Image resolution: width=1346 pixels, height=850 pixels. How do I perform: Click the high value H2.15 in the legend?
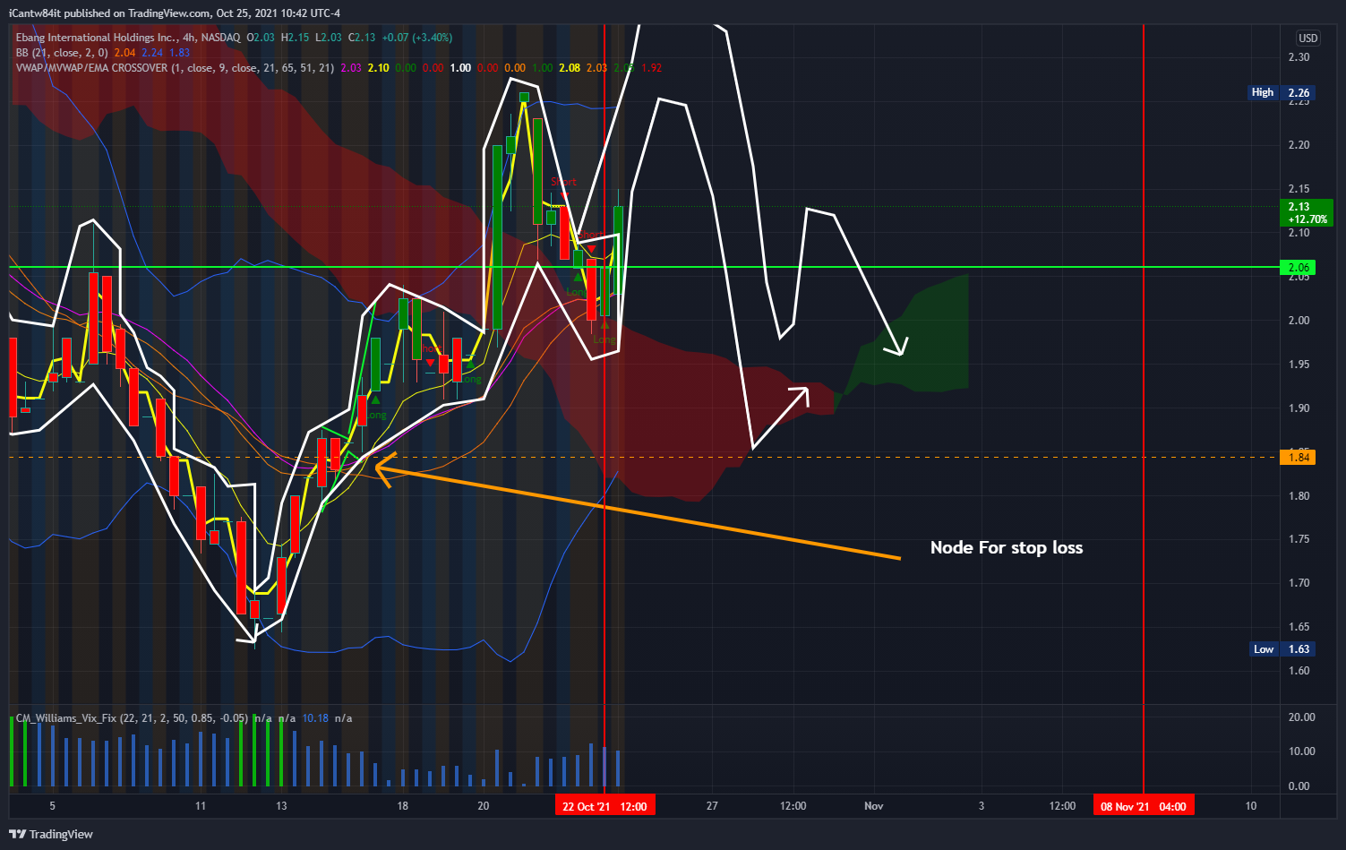295,38
